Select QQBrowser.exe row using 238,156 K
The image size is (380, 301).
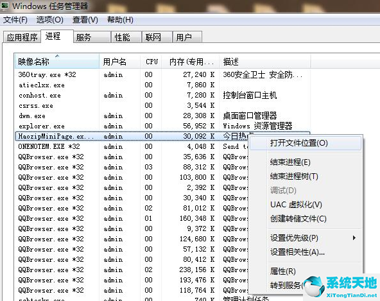[132, 270]
